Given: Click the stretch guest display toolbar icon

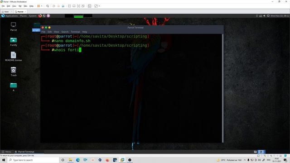Looking at the screenshot, I should [96, 6].
